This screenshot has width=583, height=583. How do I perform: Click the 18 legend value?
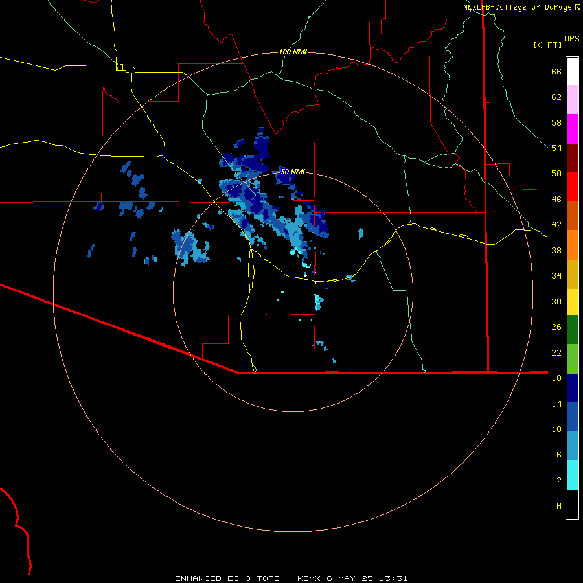coord(556,378)
